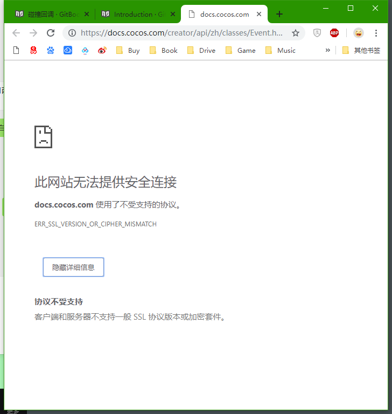Go forward to next page

tap(33, 33)
